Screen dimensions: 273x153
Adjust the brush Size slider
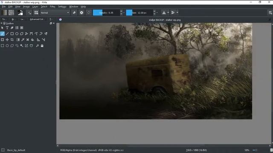pyautogui.click(x=139, y=13)
